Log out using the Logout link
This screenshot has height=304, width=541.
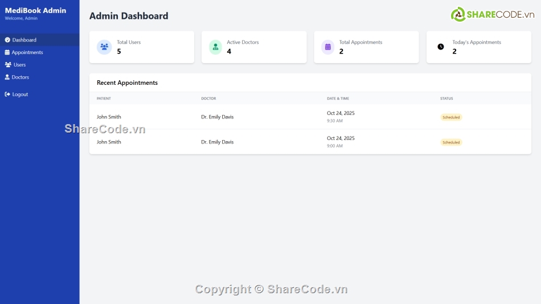pos(20,95)
